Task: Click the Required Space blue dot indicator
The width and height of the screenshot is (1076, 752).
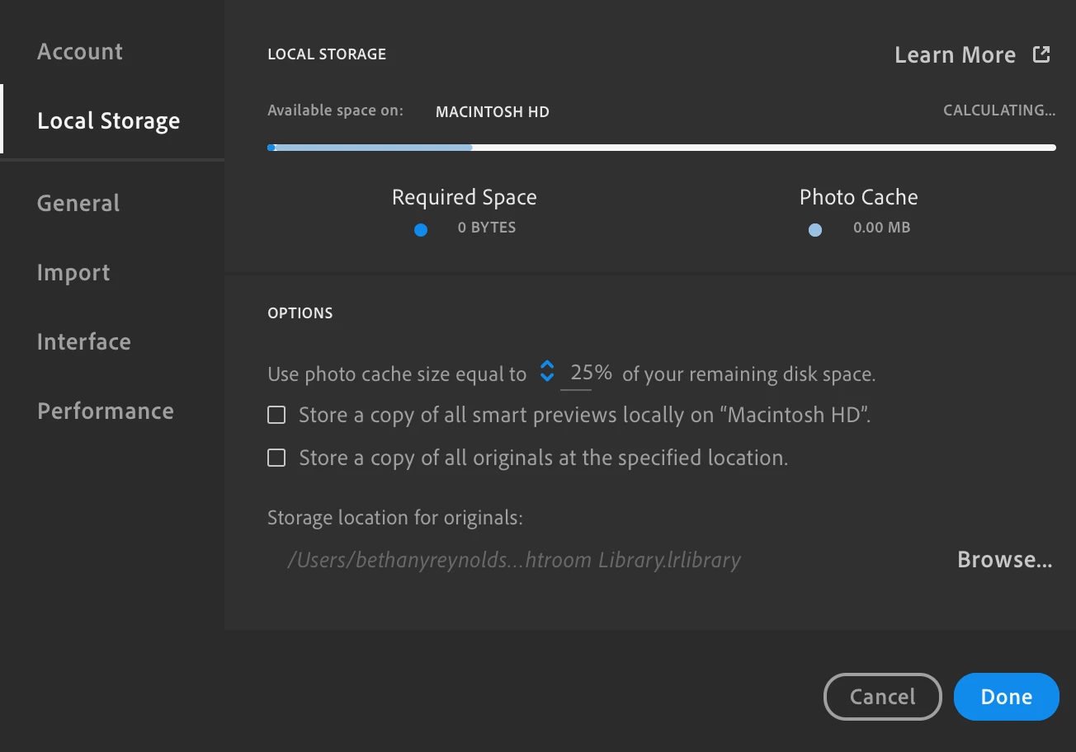Action: [x=421, y=230]
